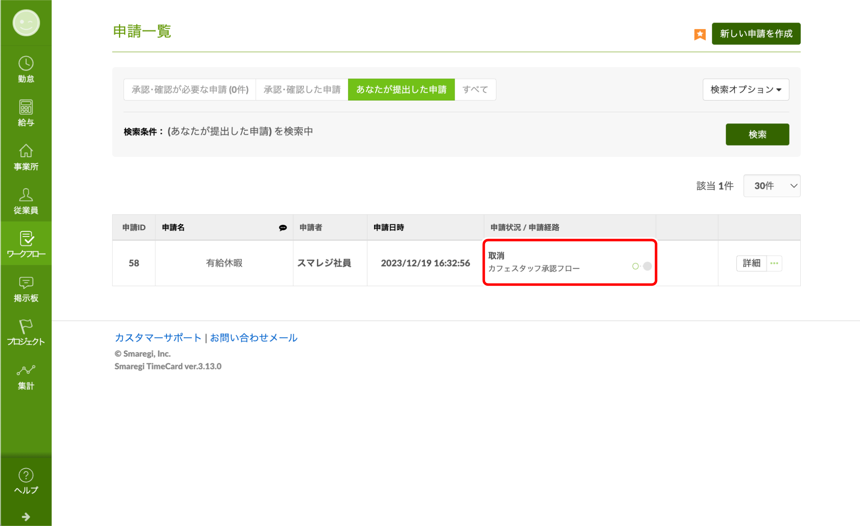
Task: Click the orange star favorite icon
Action: click(x=700, y=34)
